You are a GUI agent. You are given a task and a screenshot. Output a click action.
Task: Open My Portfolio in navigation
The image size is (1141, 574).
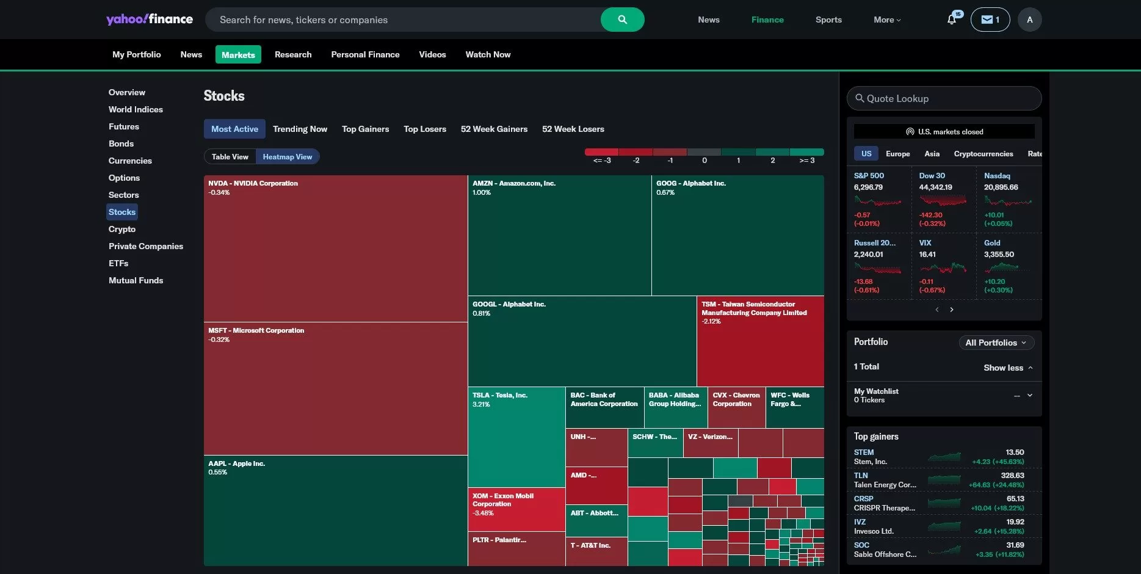click(137, 54)
